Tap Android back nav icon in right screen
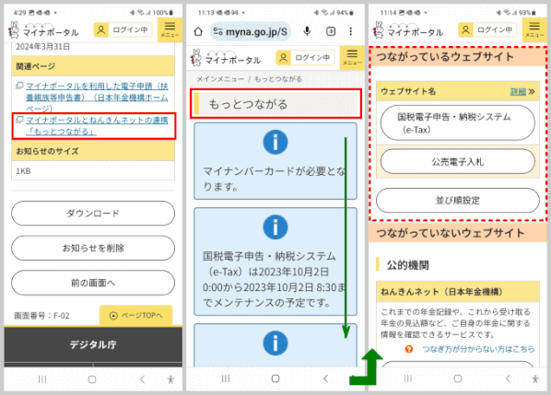The image size is (551, 395). pyautogui.click(x=508, y=378)
